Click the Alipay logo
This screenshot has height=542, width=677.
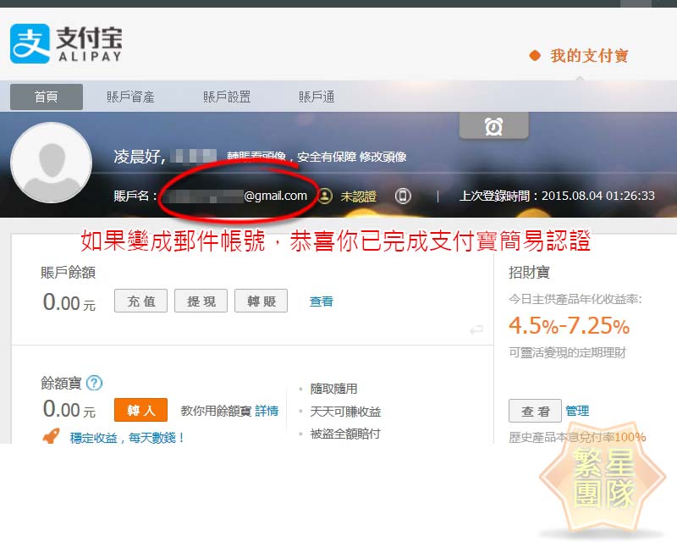coord(66,43)
